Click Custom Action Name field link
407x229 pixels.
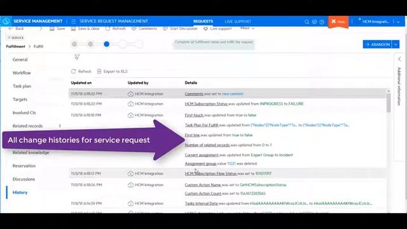point(203,185)
